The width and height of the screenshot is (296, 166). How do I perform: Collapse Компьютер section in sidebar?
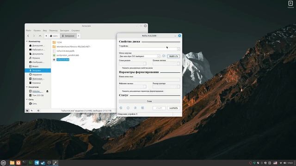click(27, 41)
